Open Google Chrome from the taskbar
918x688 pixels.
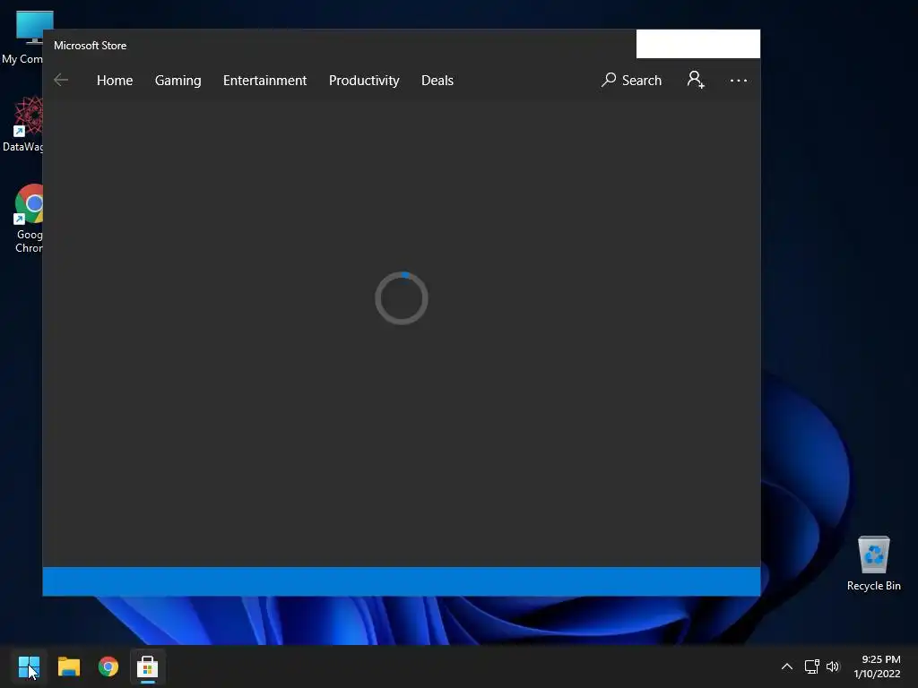[x=108, y=666]
